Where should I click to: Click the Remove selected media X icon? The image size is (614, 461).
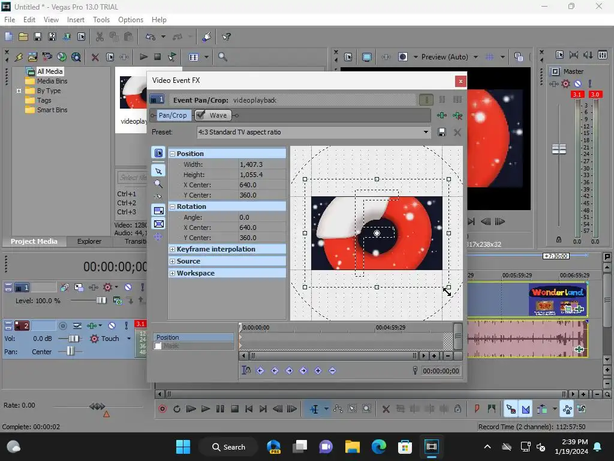click(x=95, y=57)
